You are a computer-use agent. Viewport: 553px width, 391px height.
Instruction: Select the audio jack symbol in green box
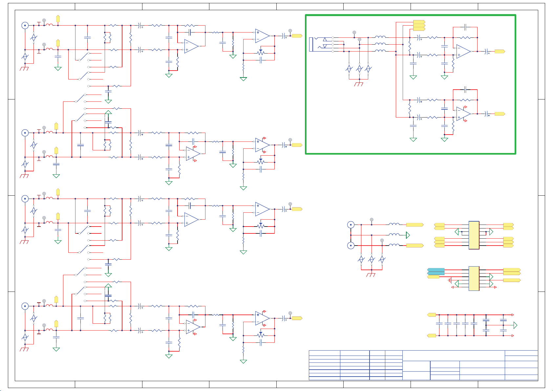pos(312,44)
